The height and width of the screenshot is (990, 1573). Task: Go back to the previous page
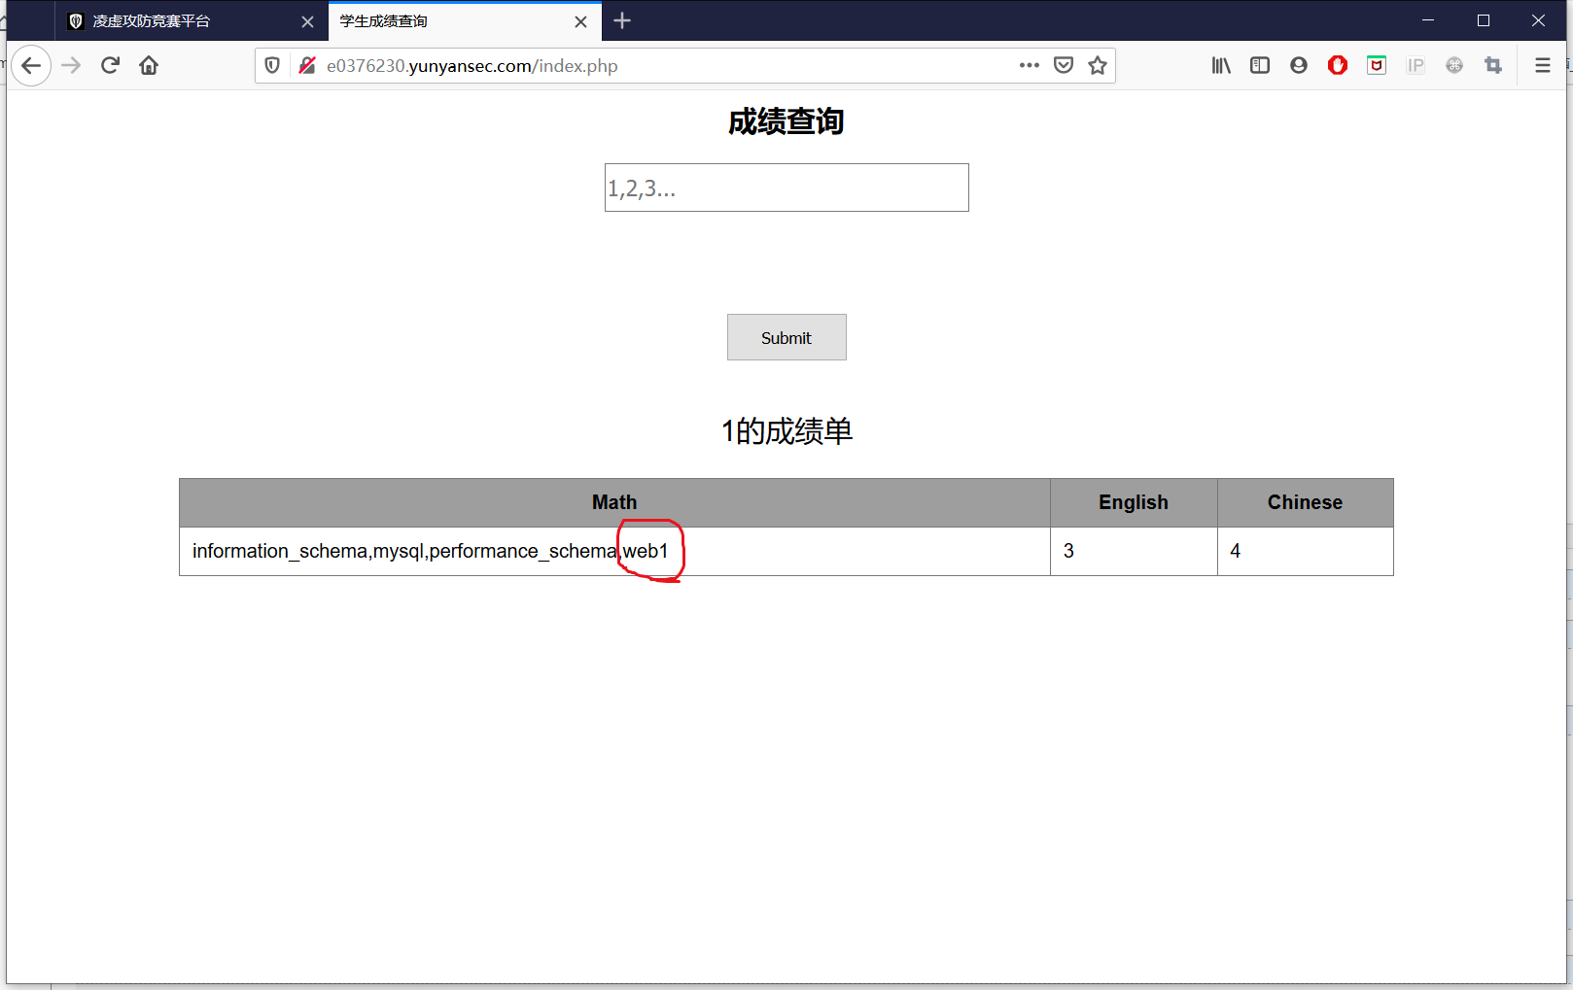click(31, 65)
